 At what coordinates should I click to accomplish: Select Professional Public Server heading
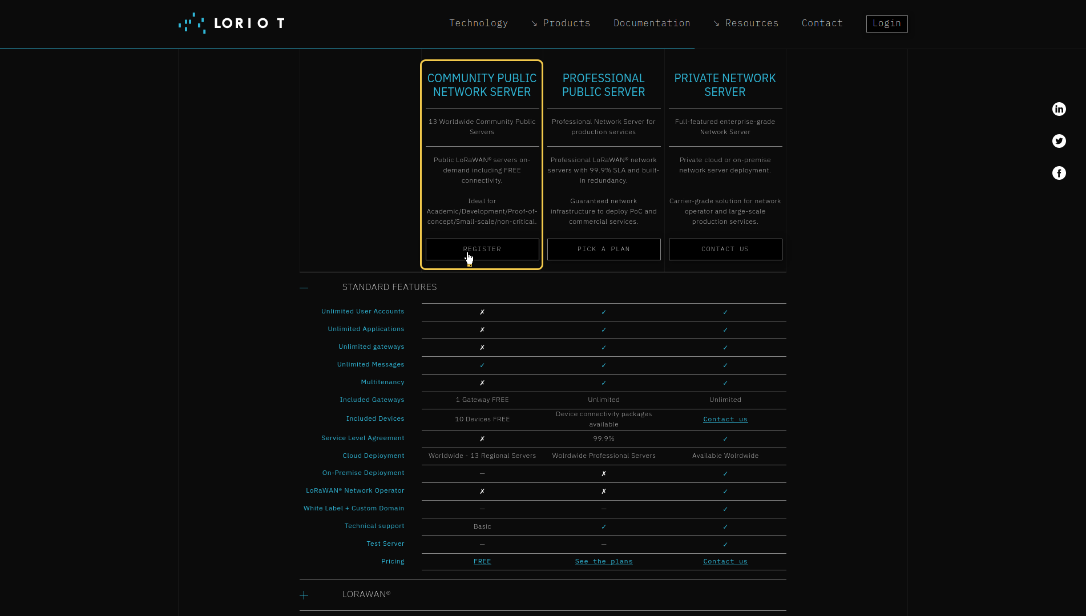(604, 85)
